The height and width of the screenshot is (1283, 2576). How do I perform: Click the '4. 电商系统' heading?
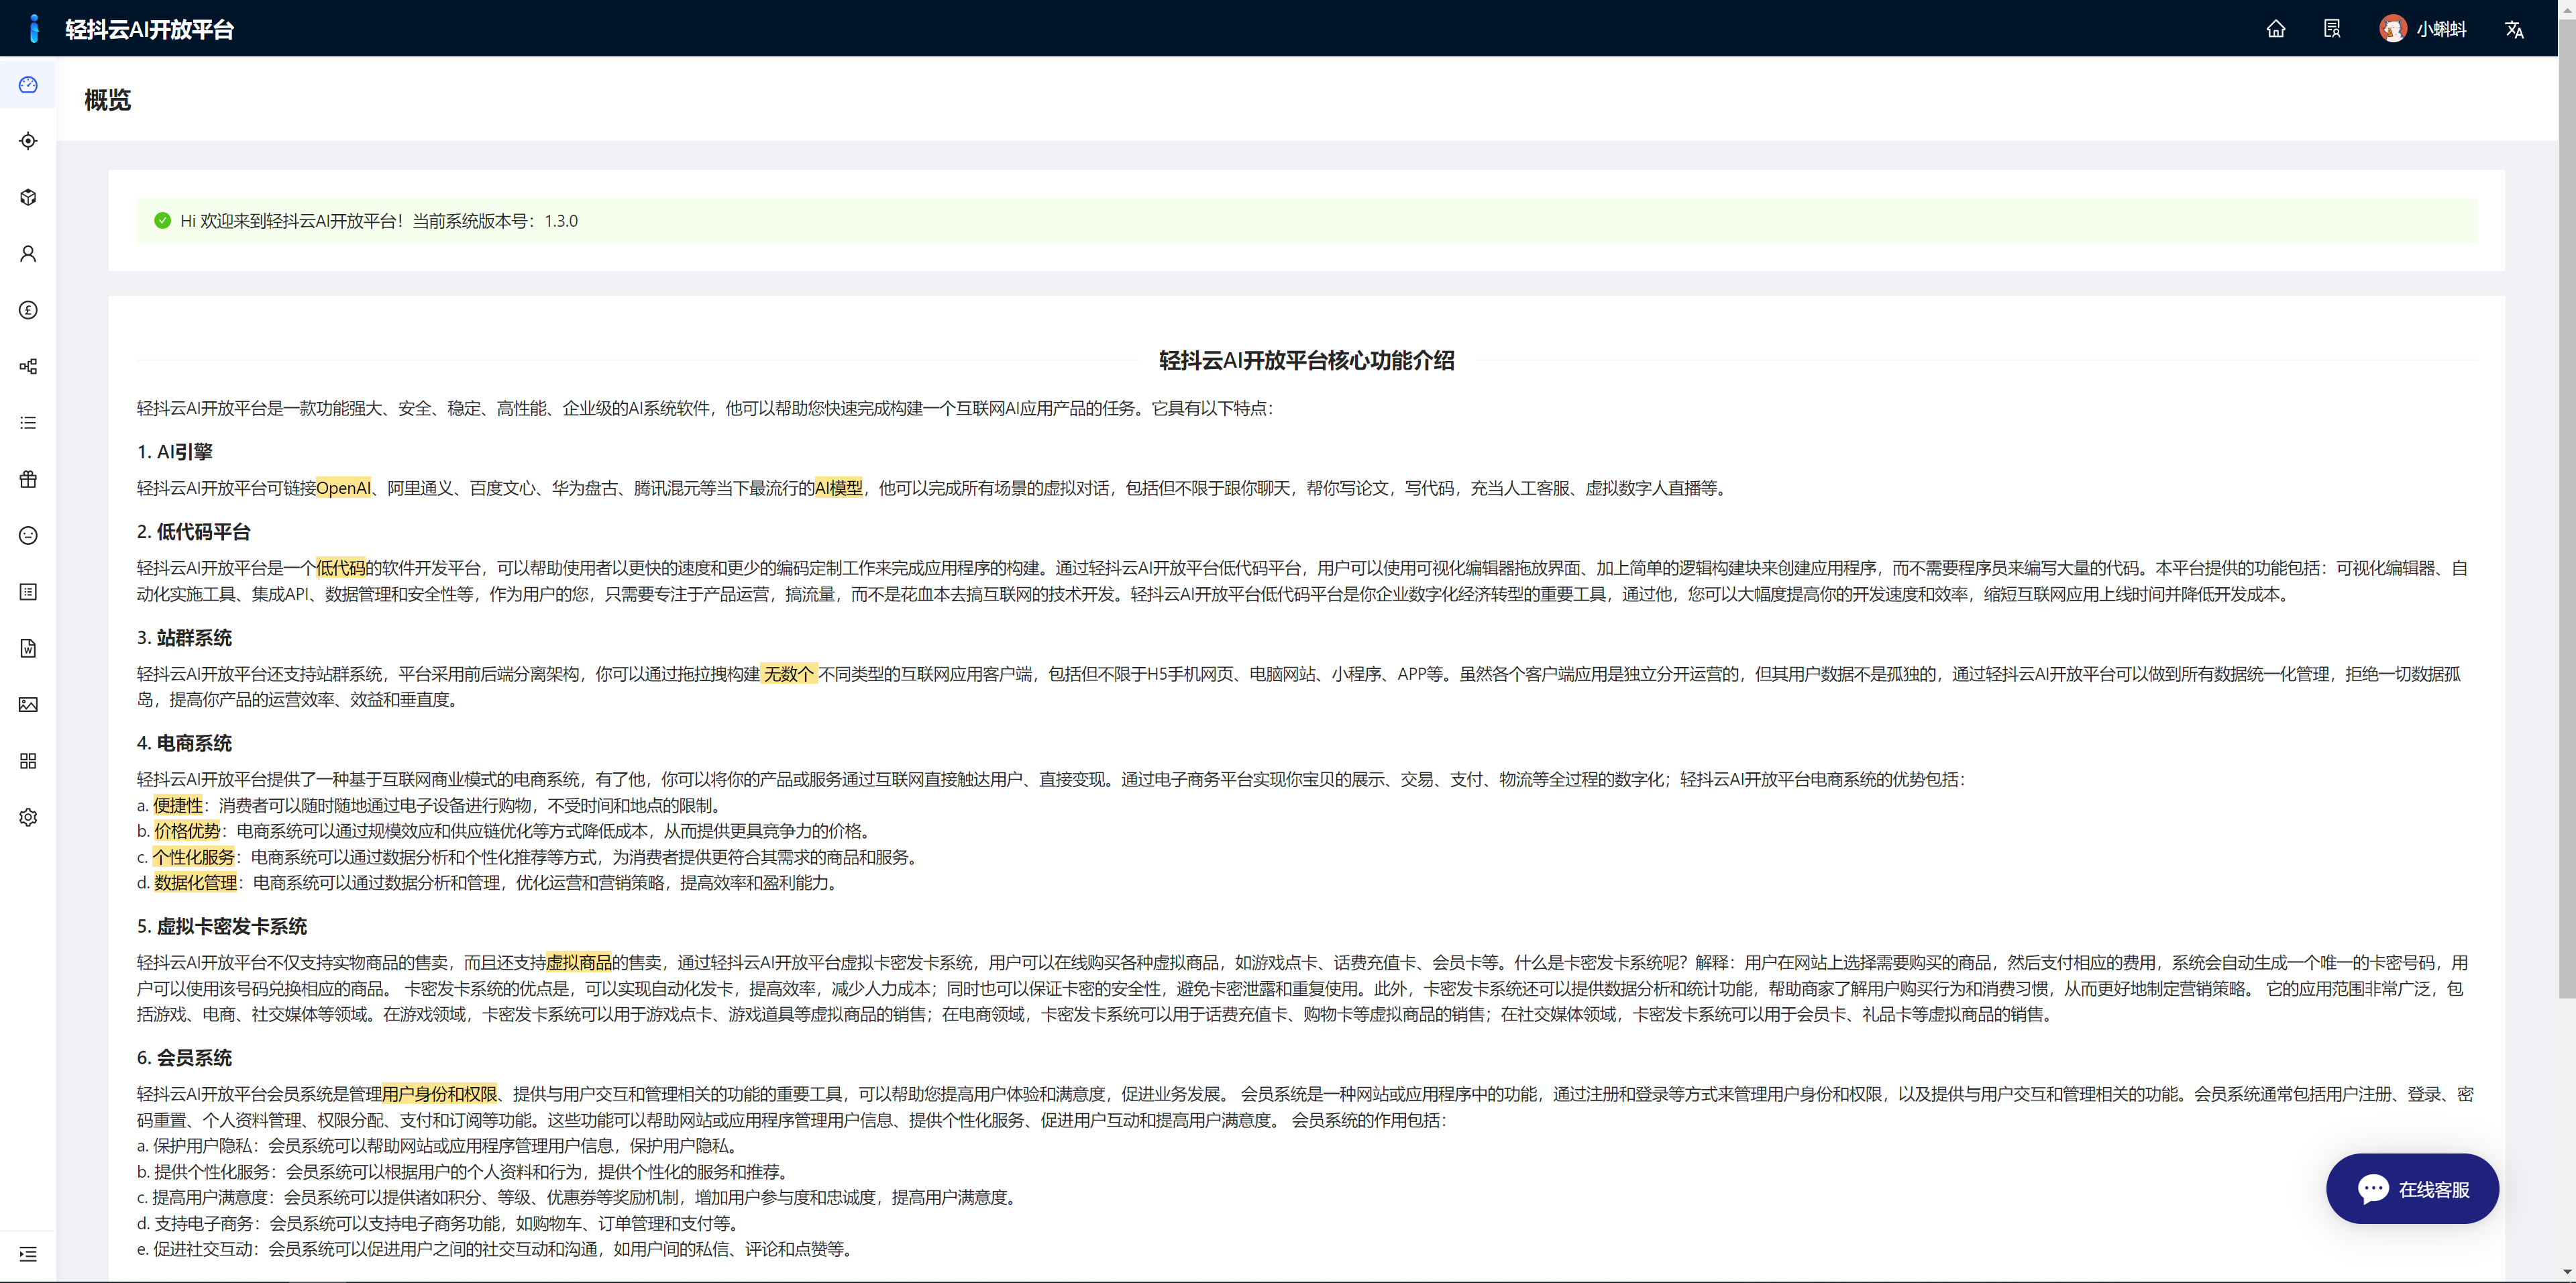(184, 743)
